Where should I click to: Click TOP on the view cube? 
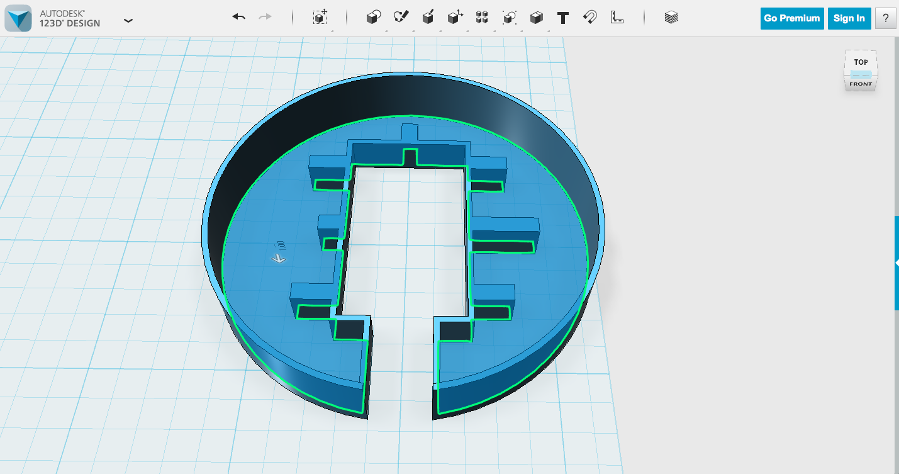[860, 62]
